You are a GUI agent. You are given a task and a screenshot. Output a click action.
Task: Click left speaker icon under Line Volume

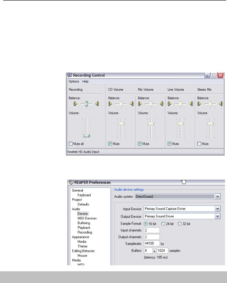pos(169,104)
